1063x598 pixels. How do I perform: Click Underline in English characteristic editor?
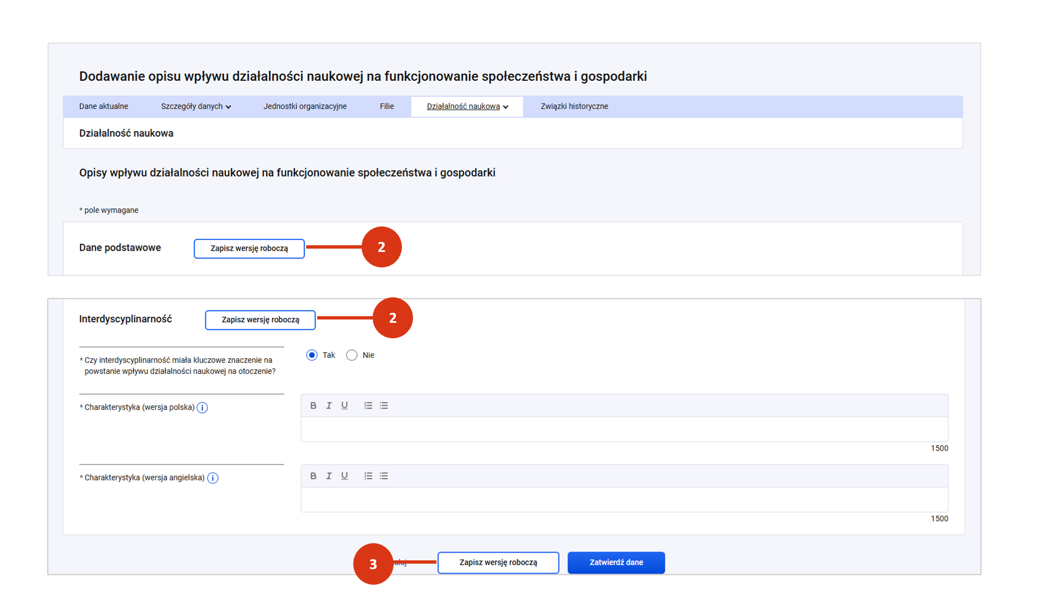(x=344, y=476)
